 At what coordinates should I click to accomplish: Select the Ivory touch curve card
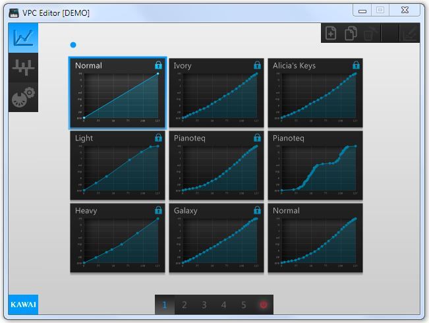point(216,93)
